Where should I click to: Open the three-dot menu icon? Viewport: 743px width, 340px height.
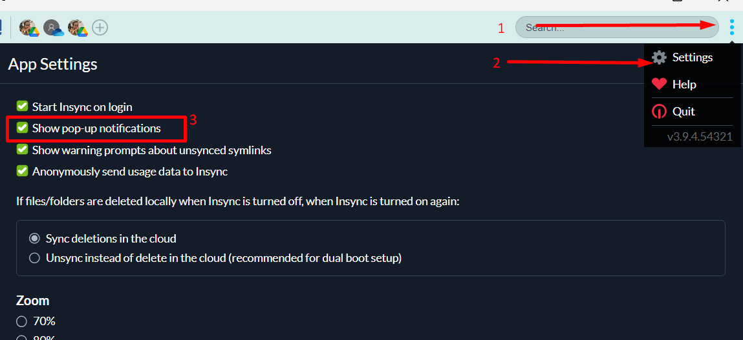[732, 28]
